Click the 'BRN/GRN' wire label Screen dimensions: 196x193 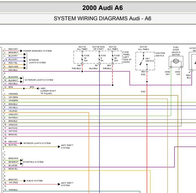(13, 159)
